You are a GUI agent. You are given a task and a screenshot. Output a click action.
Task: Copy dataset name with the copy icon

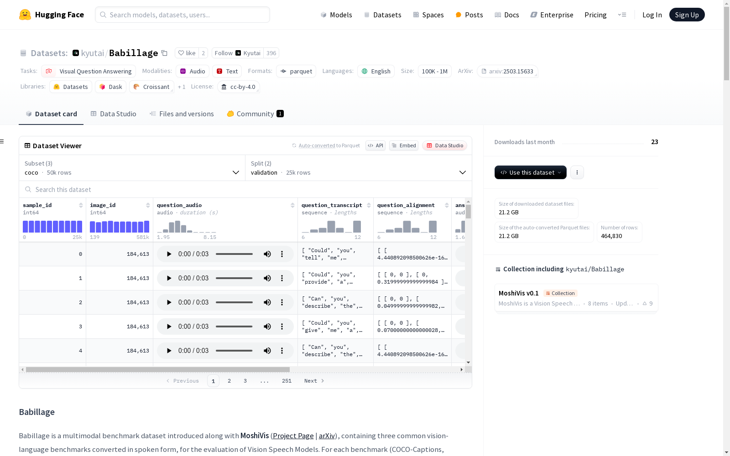pos(164,53)
